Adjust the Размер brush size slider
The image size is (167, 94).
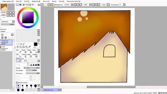pyautogui.click(x=33, y=68)
